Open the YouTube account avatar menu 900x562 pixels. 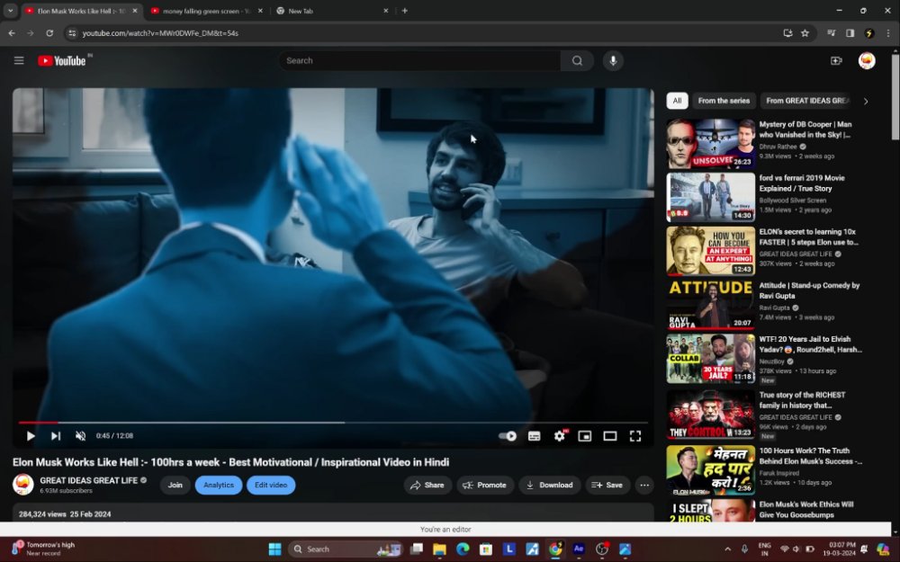click(867, 60)
